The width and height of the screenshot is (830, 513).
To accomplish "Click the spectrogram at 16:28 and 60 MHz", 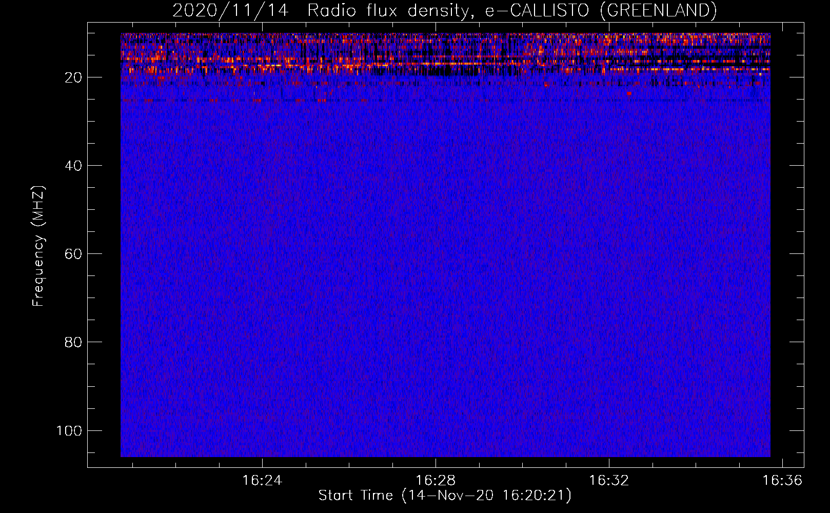I will [436, 253].
